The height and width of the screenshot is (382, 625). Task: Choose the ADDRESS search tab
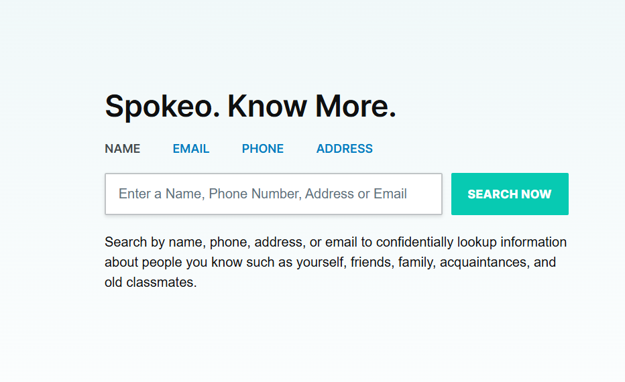345,149
